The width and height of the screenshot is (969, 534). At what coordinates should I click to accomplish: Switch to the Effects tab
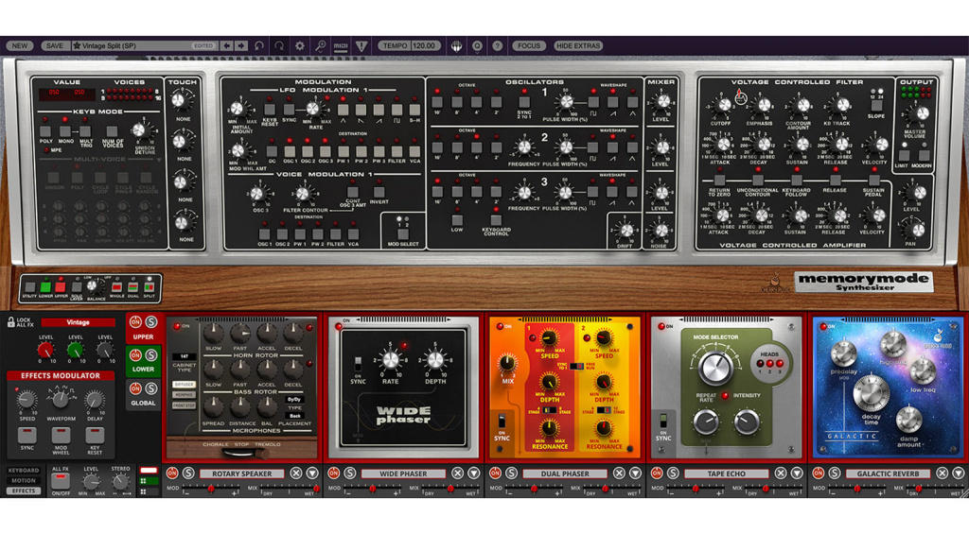(x=24, y=491)
